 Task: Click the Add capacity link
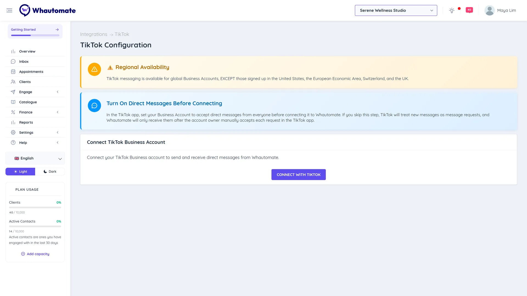tap(35, 254)
